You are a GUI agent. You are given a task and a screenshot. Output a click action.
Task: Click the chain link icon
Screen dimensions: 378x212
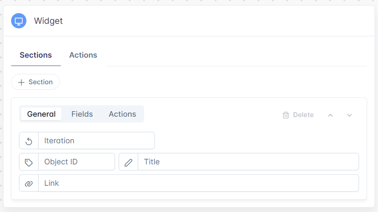click(29, 183)
